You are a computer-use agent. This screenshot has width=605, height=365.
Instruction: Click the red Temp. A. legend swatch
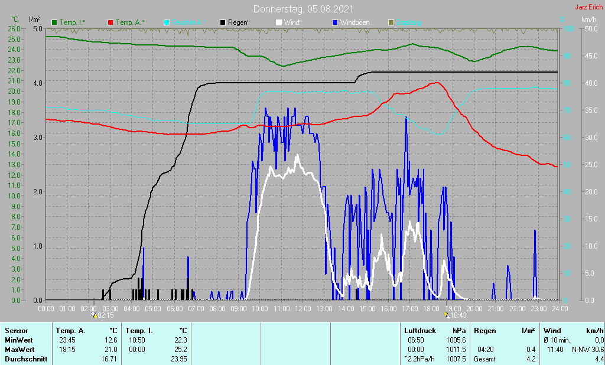click(110, 23)
